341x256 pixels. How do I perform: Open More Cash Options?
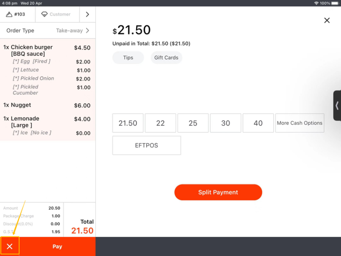tap(300, 123)
